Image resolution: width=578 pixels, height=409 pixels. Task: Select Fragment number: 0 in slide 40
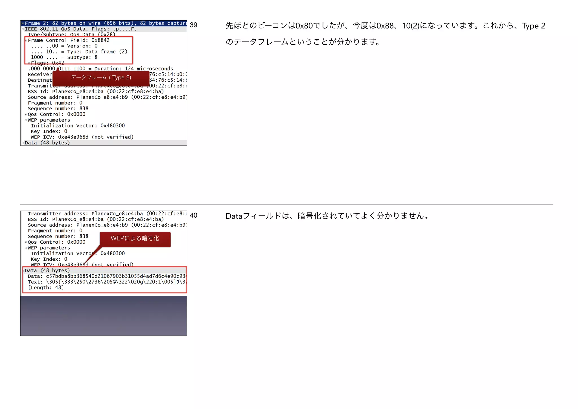(x=55, y=231)
